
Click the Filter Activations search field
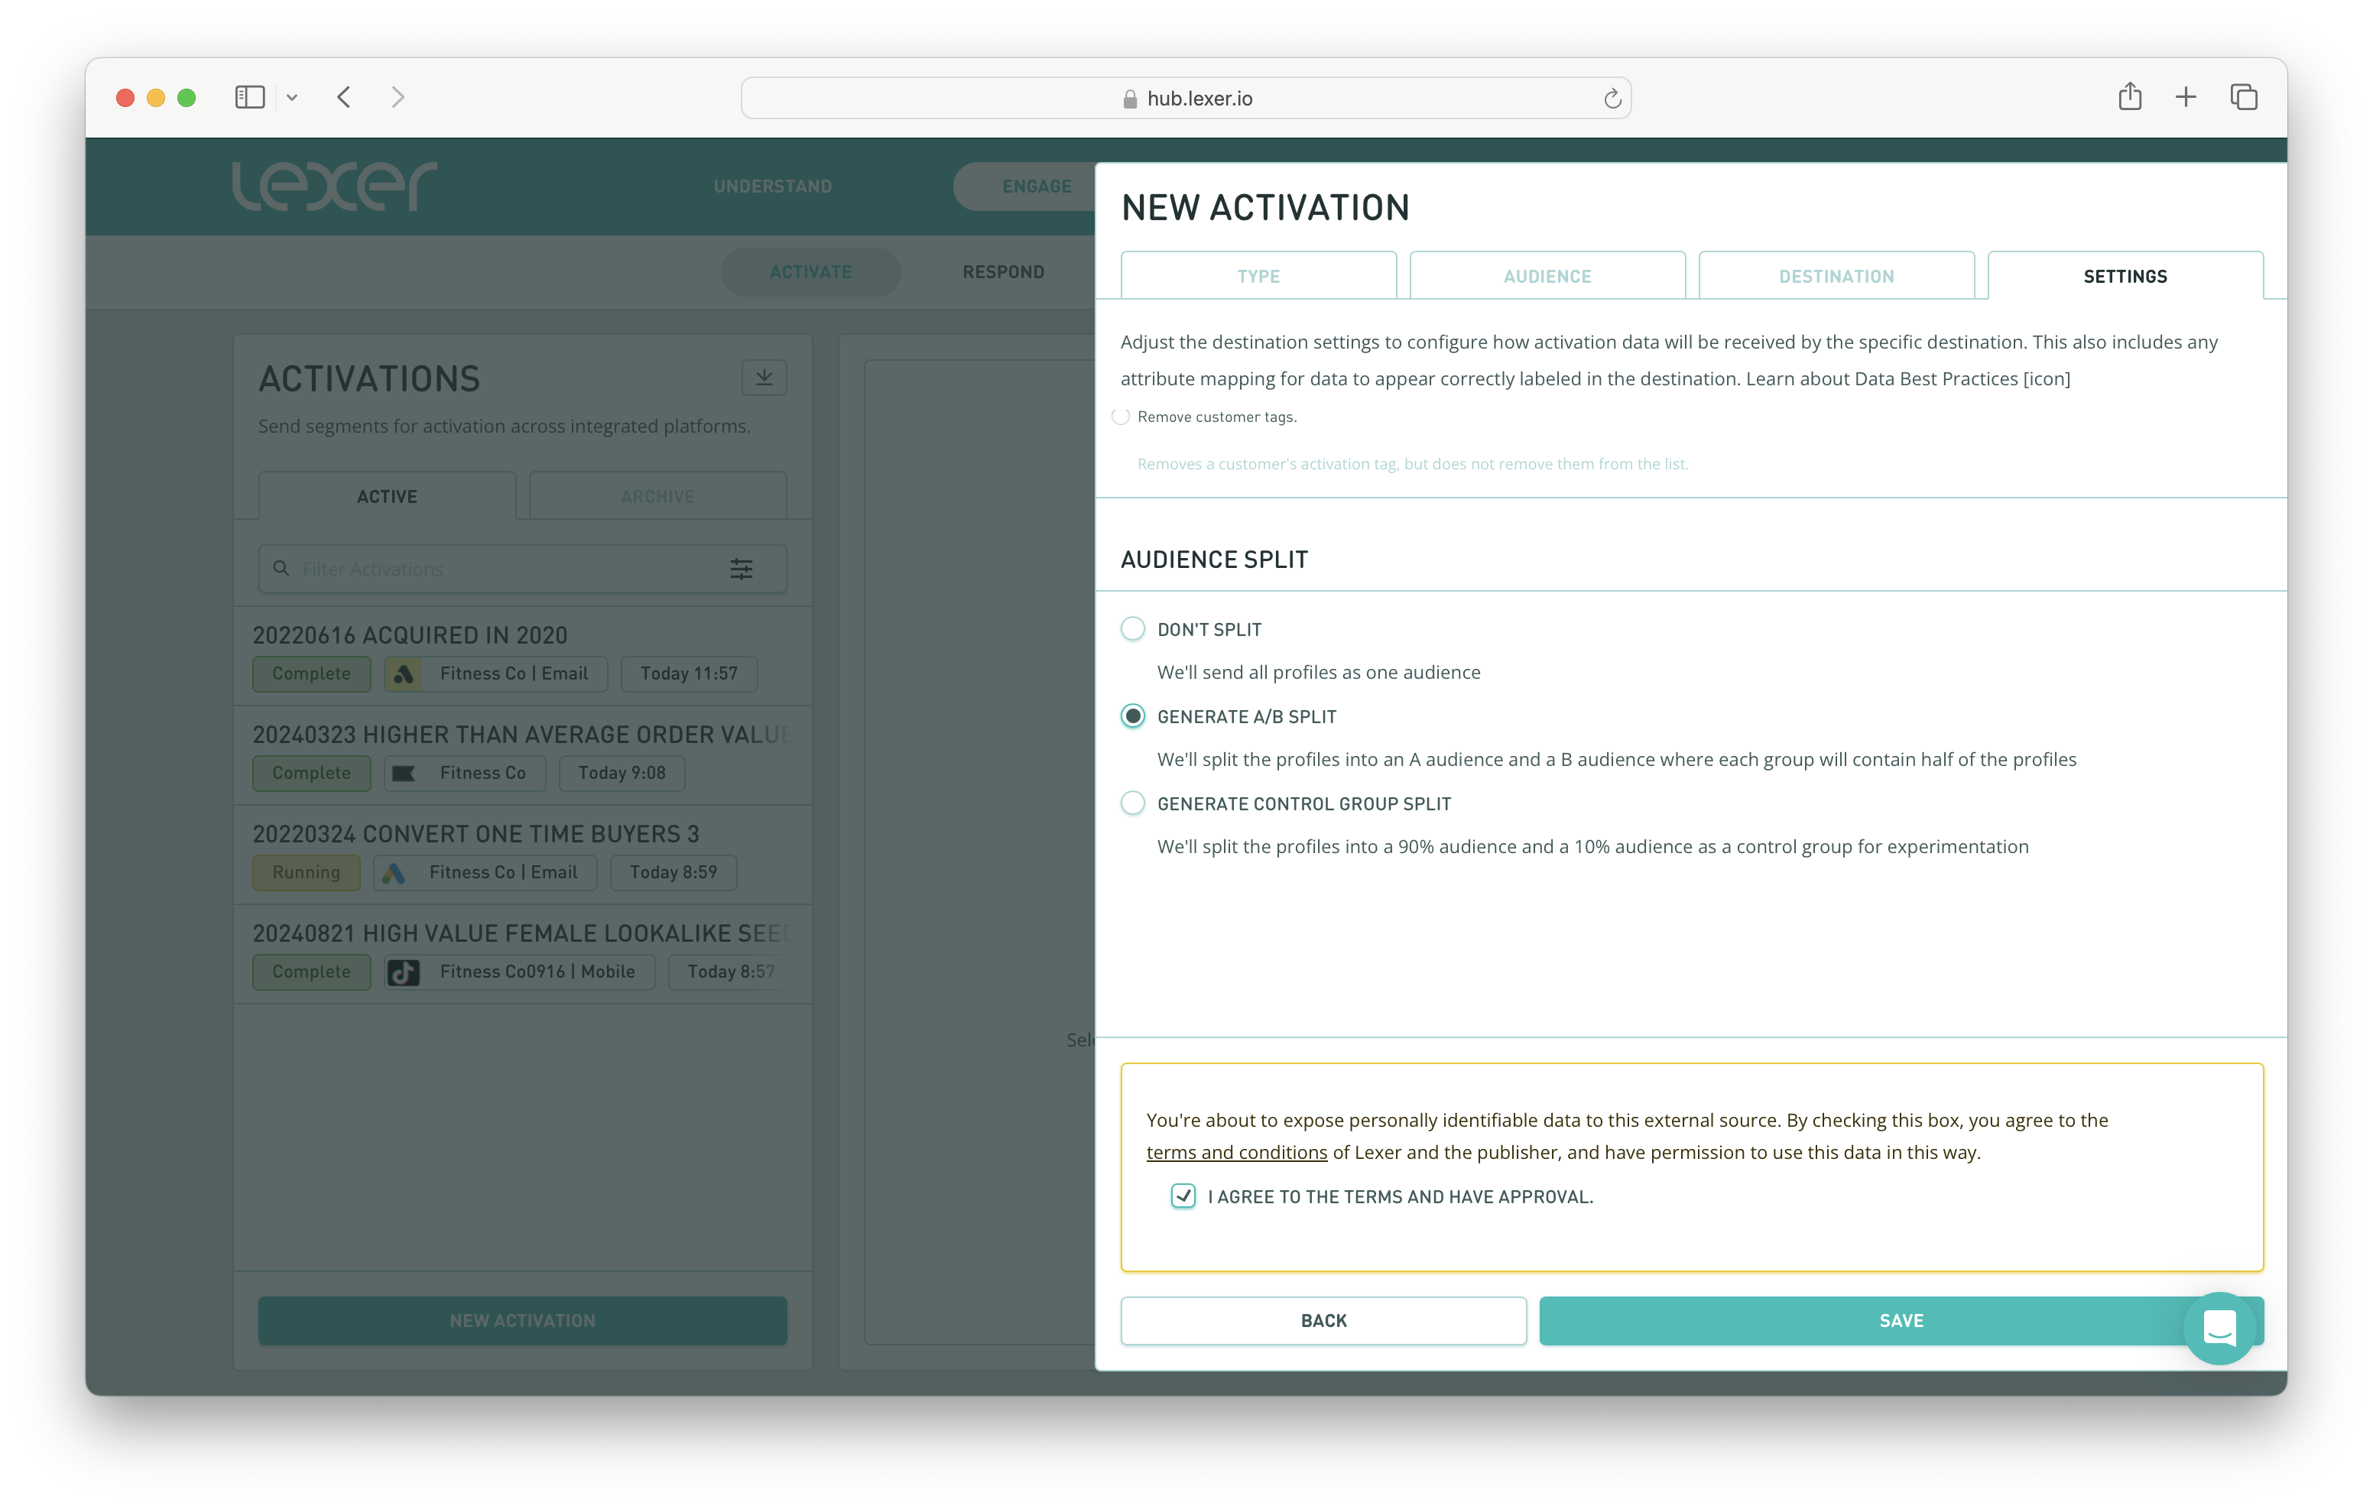522,569
